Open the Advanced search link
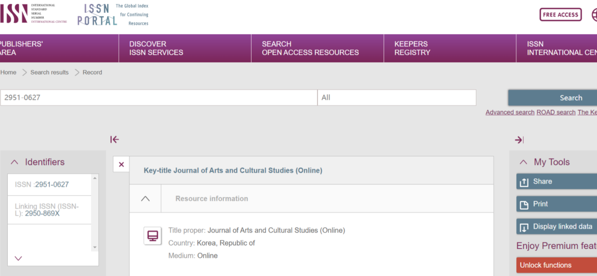The height and width of the screenshot is (276, 597). [510, 112]
